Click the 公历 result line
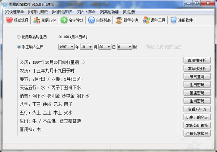The width and height of the screenshot is (217, 152). (x=52, y=62)
